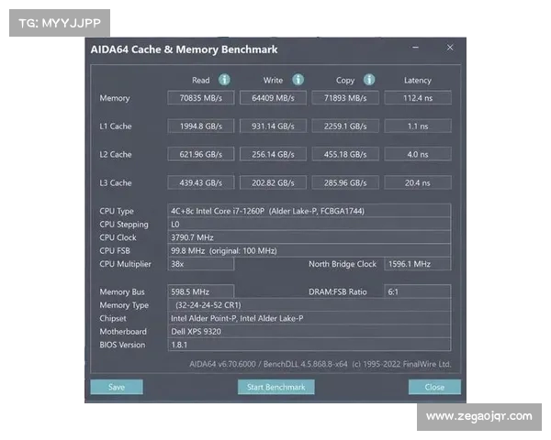The image size is (551, 440).
Task: Select L2 Cache Latency 4.0 ns
Action: 418,154
